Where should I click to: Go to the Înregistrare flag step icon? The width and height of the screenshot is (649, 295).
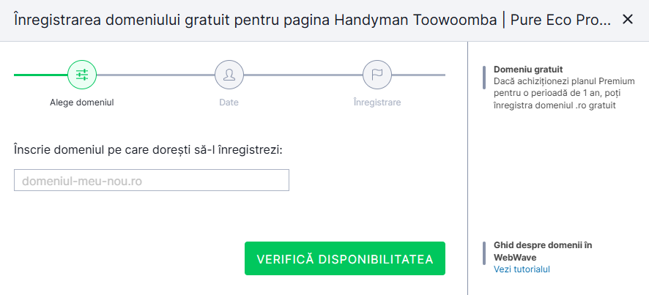click(x=377, y=74)
